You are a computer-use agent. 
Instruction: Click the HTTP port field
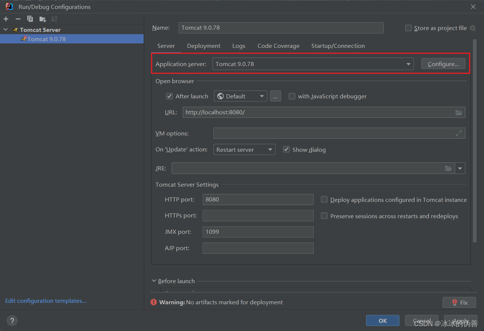tap(258, 199)
